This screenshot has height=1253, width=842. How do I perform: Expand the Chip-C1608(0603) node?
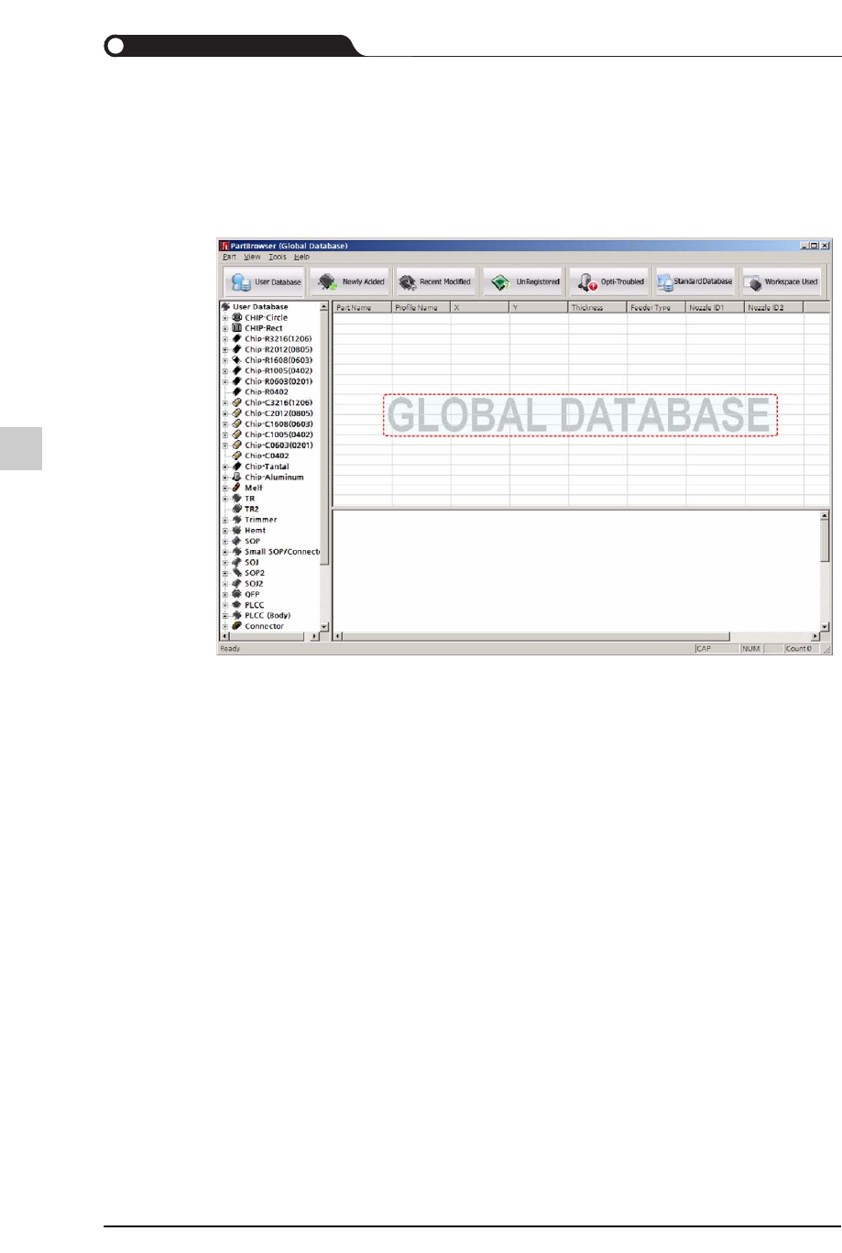(x=225, y=424)
